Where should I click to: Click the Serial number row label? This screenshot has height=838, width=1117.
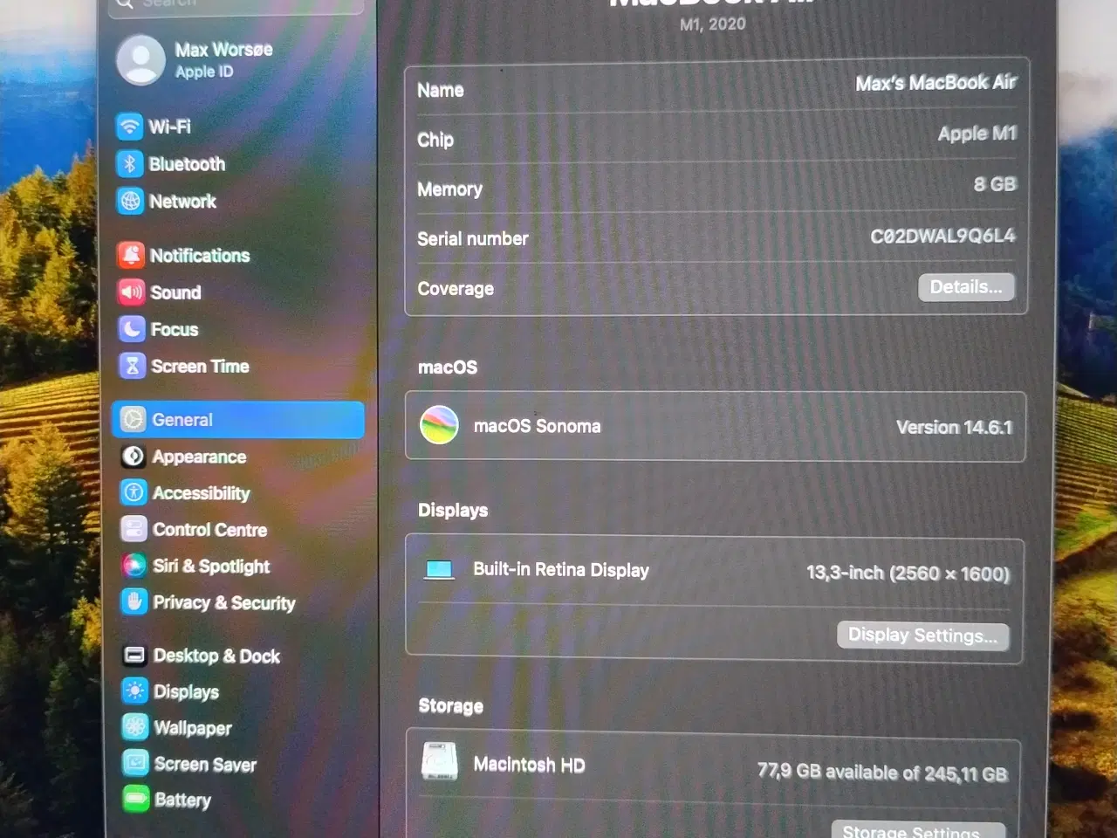click(472, 239)
